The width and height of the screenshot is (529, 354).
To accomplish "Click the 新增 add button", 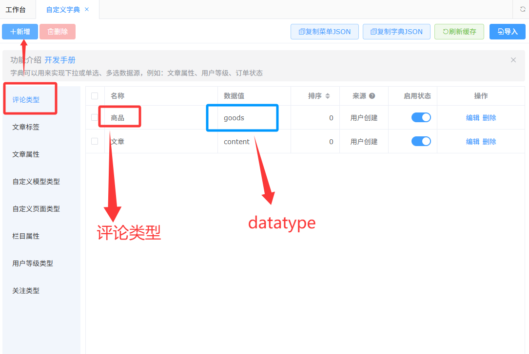I will [x=20, y=32].
